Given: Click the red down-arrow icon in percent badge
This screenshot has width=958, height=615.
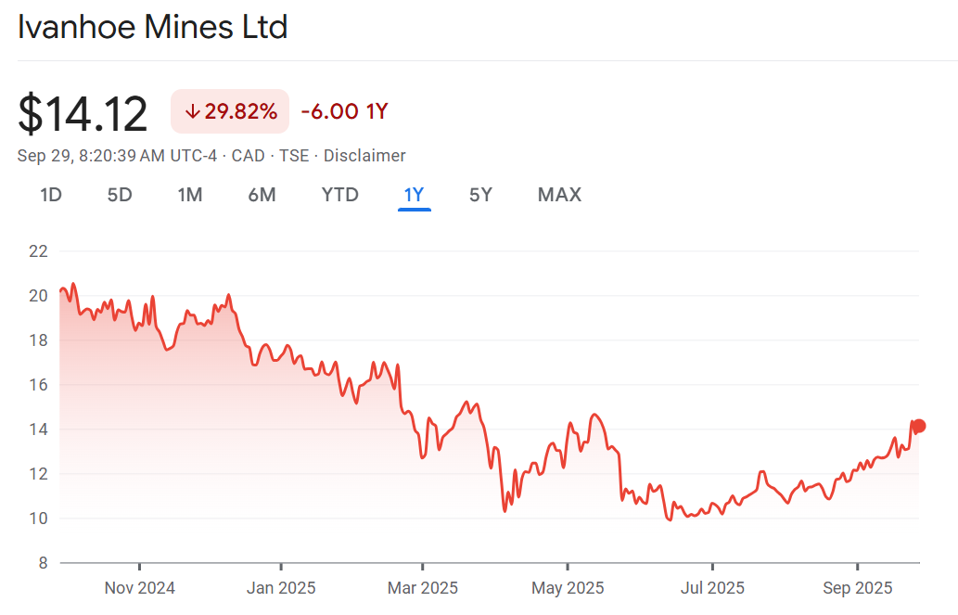Looking at the screenshot, I should pos(192,112).
